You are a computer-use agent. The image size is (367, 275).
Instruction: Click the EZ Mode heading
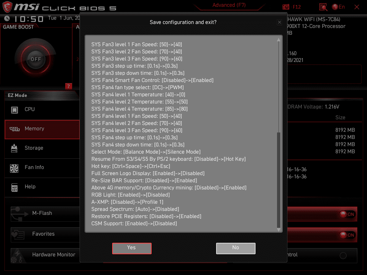click(18, 95)
